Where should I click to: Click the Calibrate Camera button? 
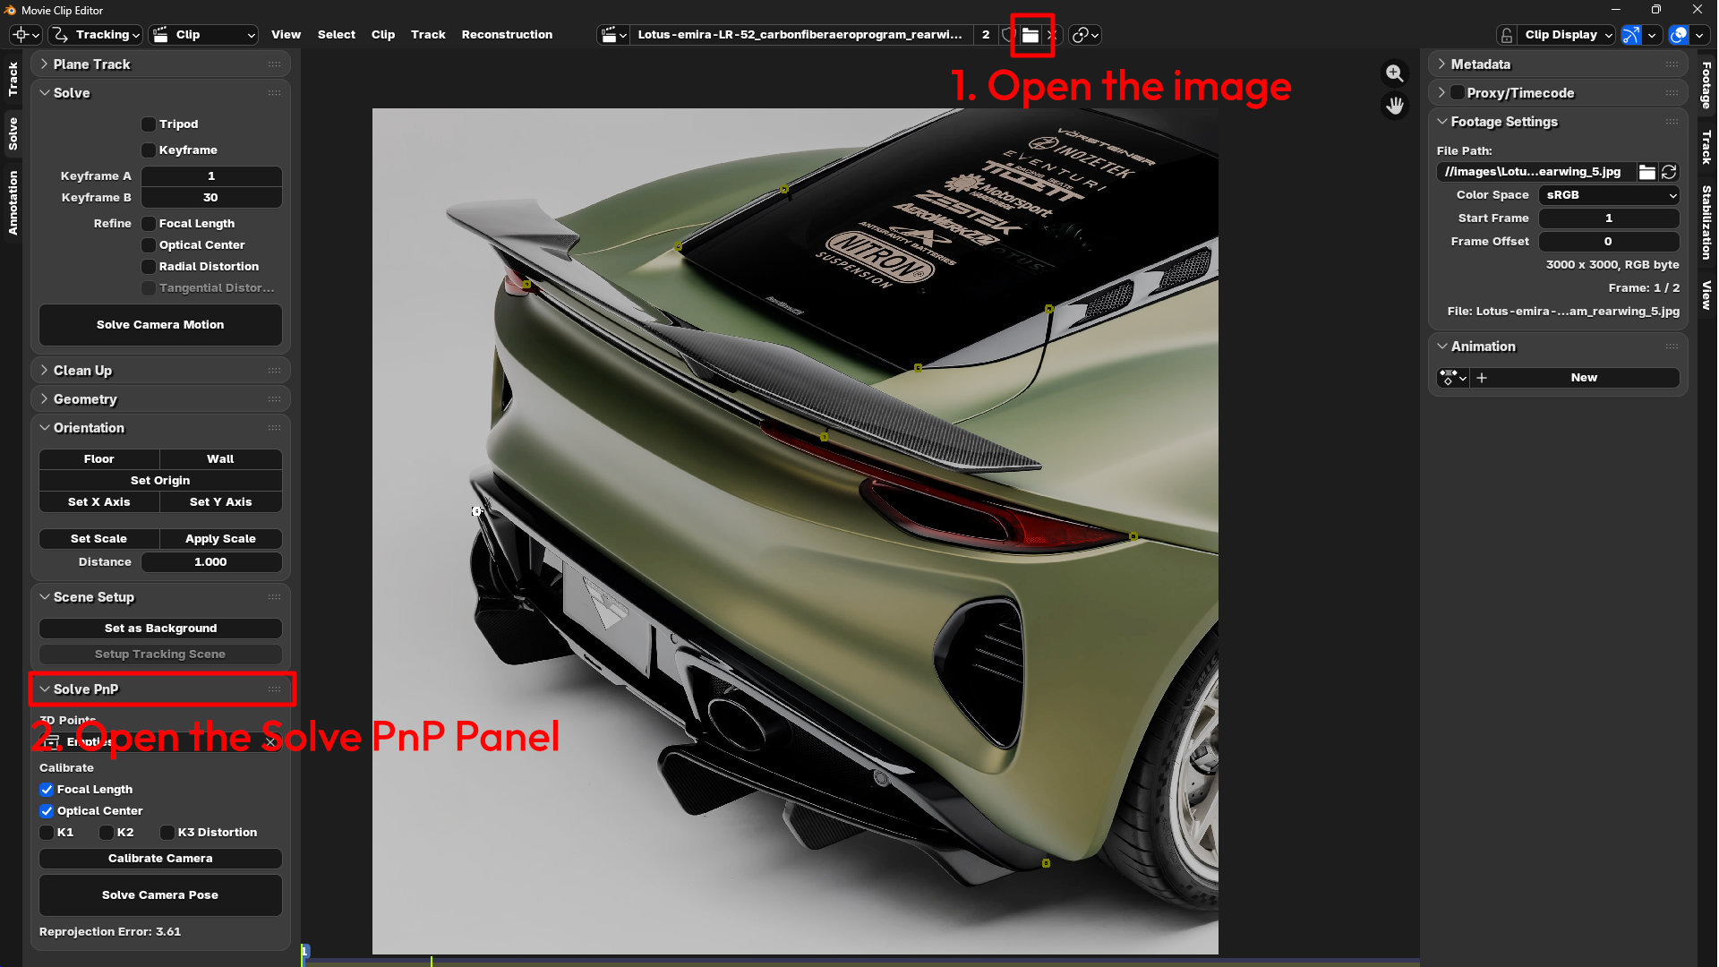160,859
